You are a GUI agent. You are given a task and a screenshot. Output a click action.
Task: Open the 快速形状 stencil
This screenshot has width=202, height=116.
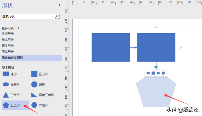[x=7, y=34]
